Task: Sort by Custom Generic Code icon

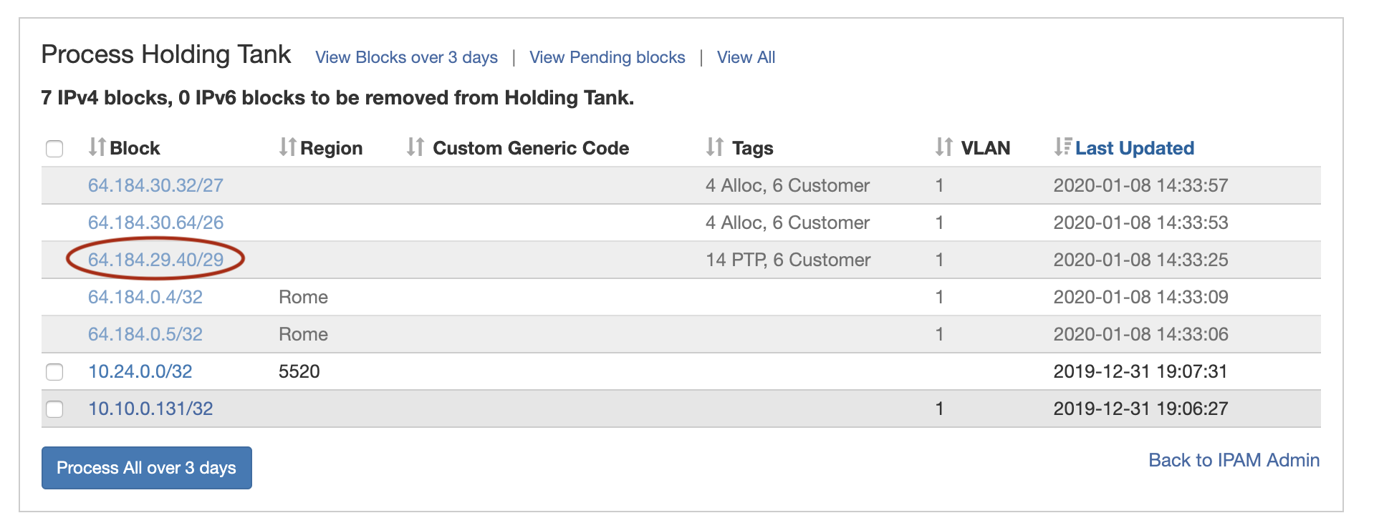Action: click(x=415, y=147)
